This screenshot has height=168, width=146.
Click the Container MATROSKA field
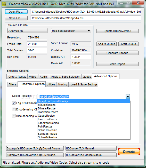[x=81, y=50]
